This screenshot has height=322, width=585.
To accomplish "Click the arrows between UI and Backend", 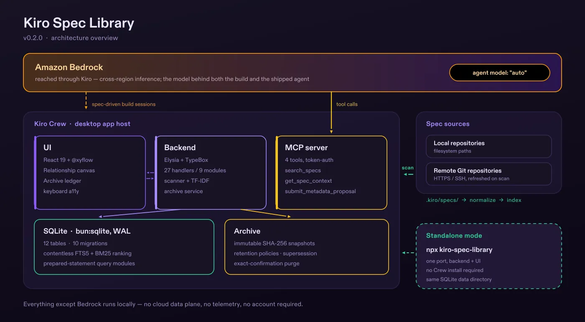I will click(150, 175).
